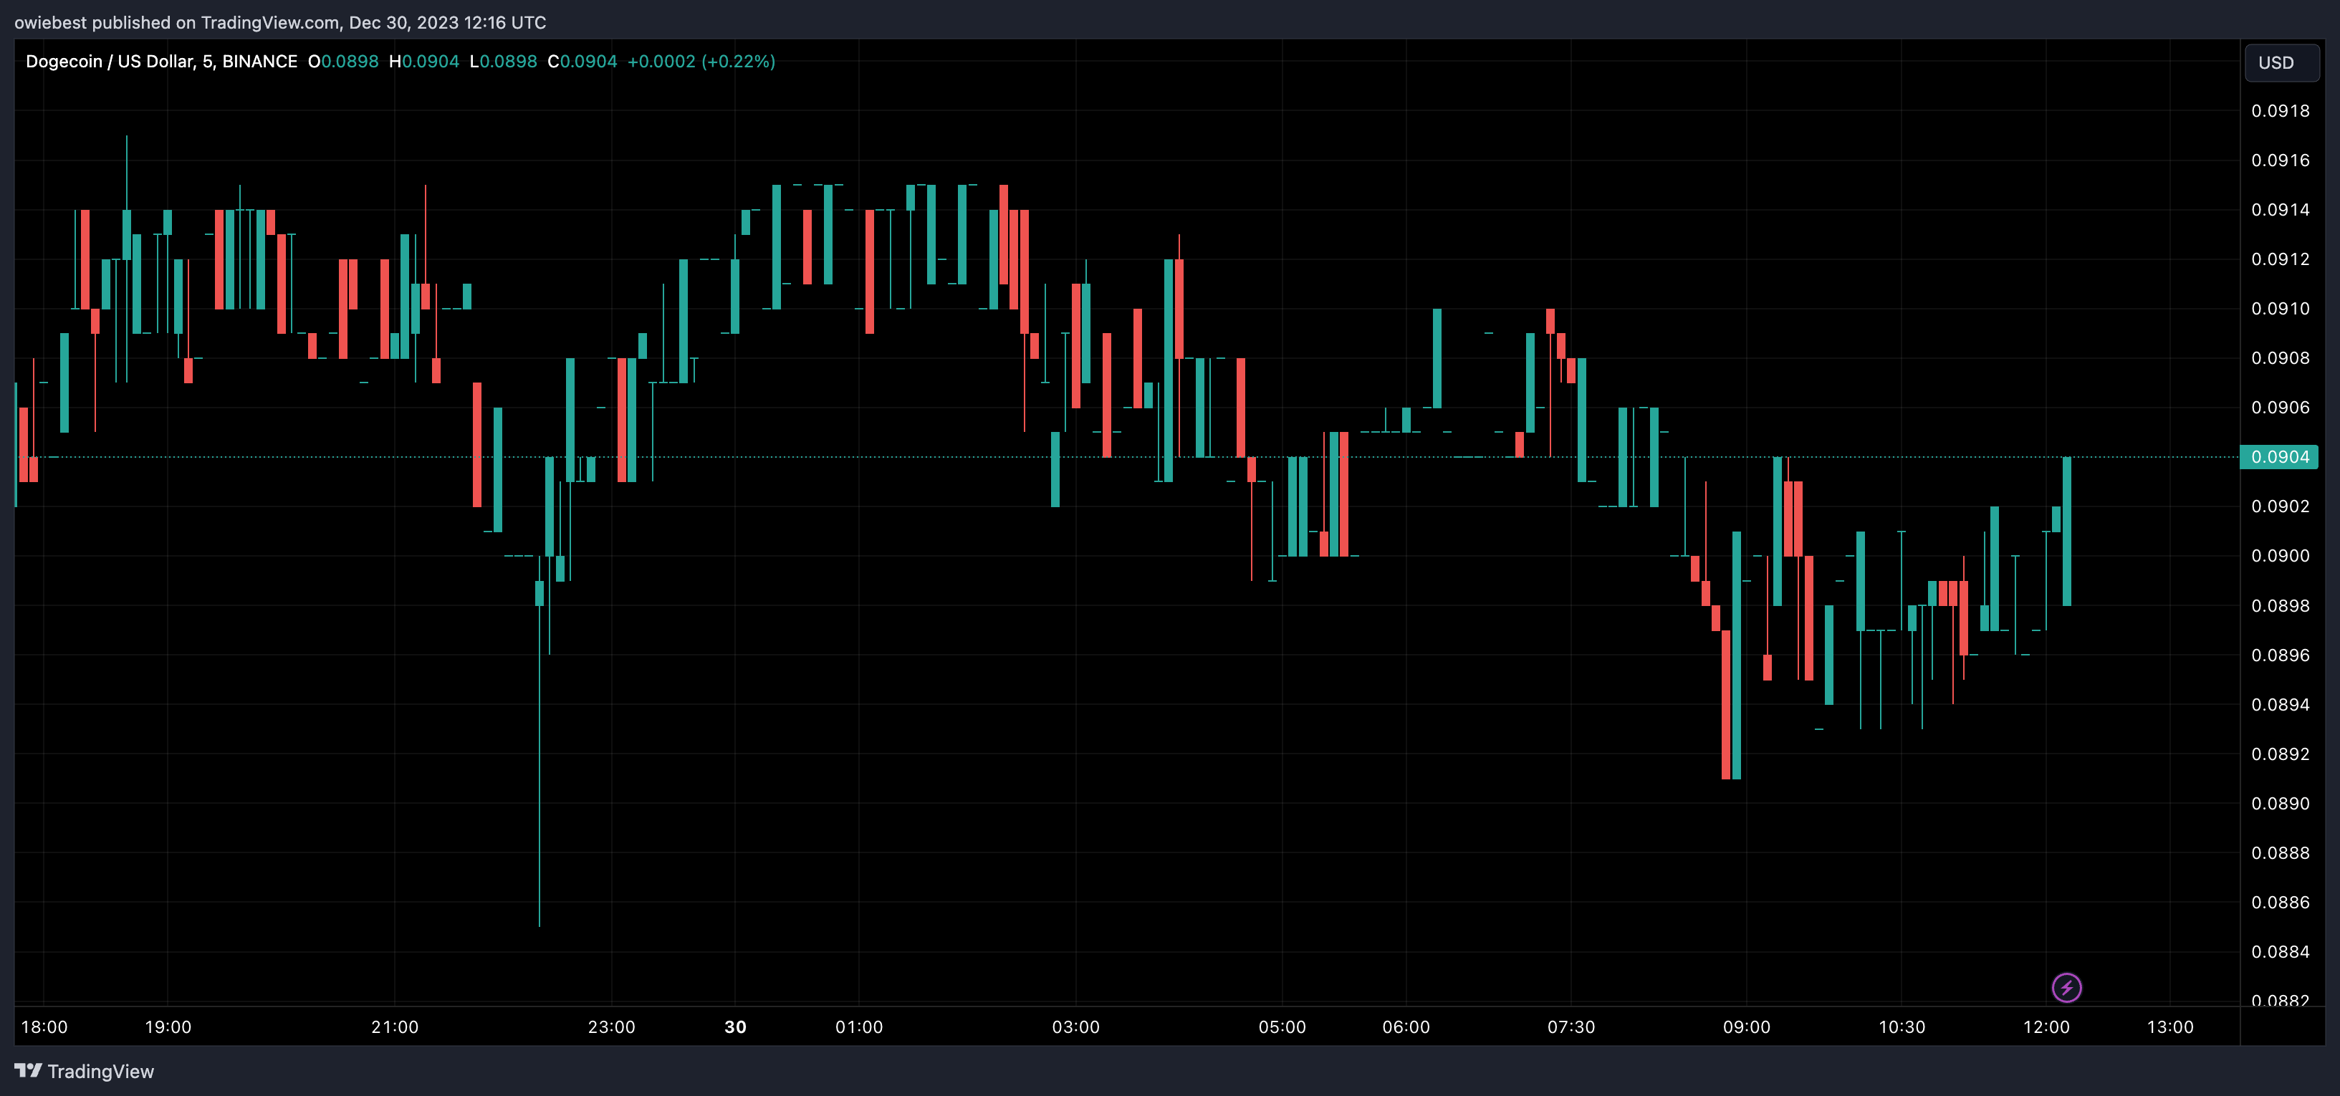
Task: Click the current price label 0.0904
Action: (2280, 457)
